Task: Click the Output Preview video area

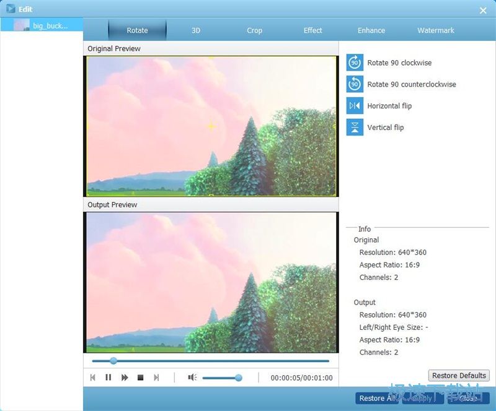Action: pos(211,282)
